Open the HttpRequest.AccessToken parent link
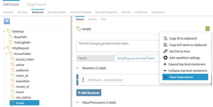 point(136,58)
